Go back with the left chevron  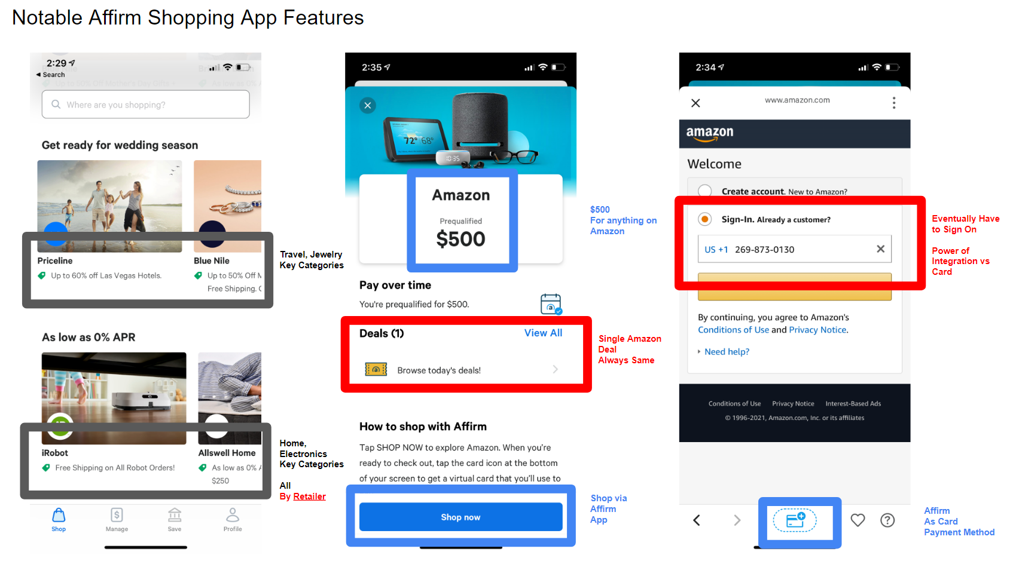coord(697,520)
